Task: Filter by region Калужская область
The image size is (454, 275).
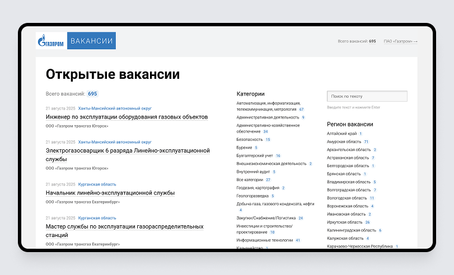Action: pos(345,239)
